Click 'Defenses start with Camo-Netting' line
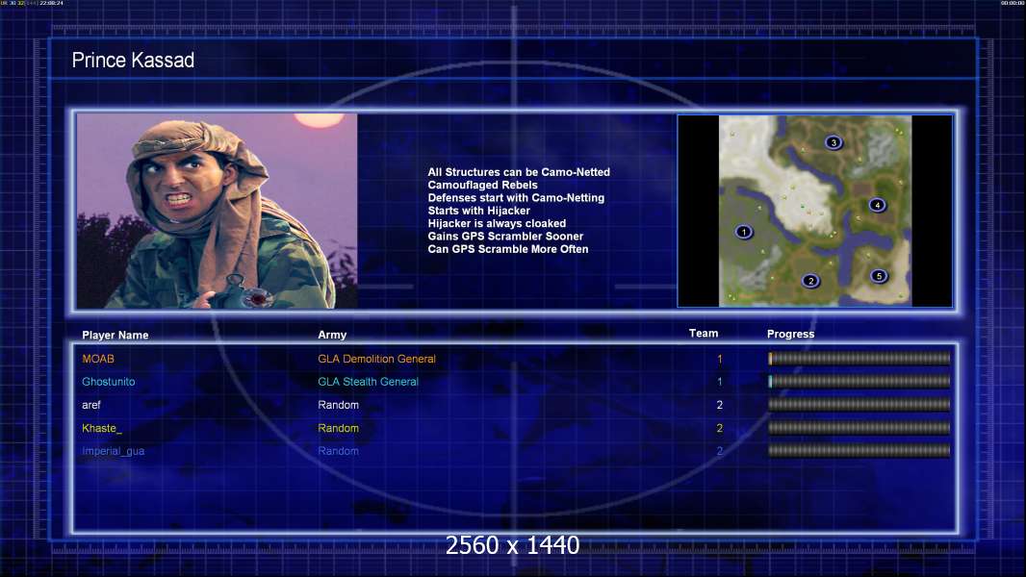 click(516, 197)
